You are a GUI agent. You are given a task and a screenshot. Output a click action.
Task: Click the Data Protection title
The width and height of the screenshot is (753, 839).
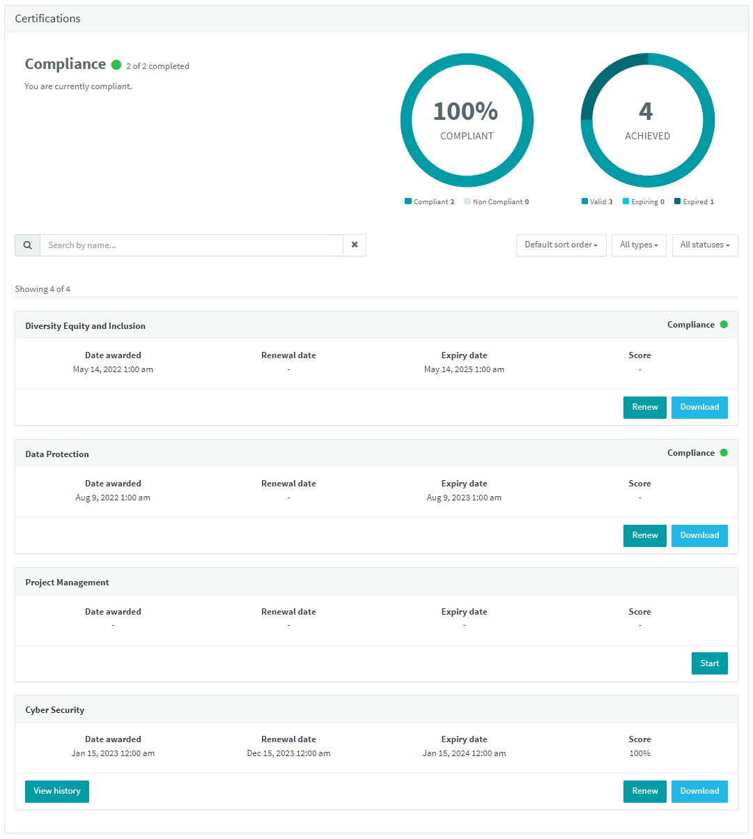coord(57,454)
